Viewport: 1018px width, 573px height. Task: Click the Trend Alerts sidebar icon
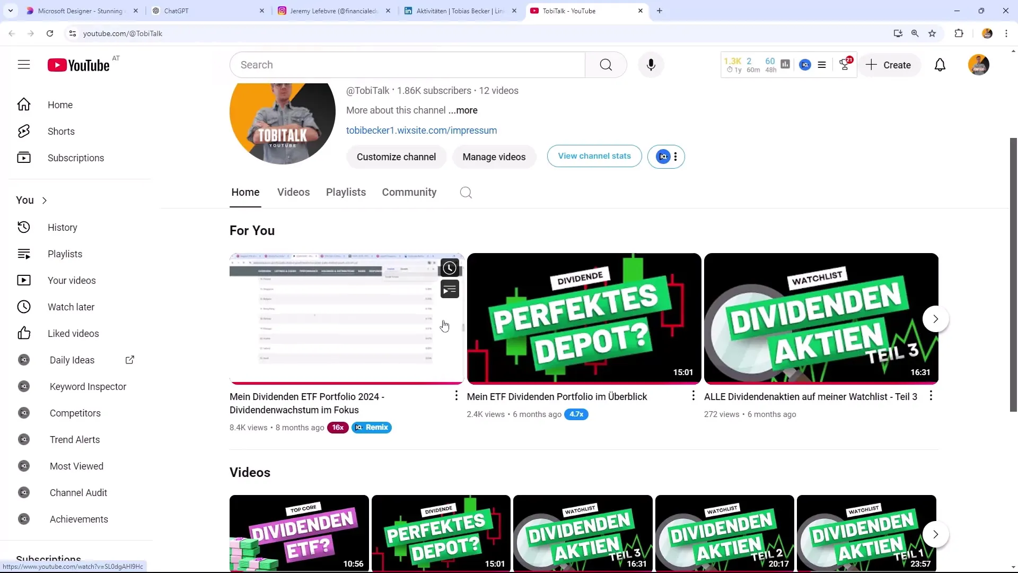click(24, 439)
